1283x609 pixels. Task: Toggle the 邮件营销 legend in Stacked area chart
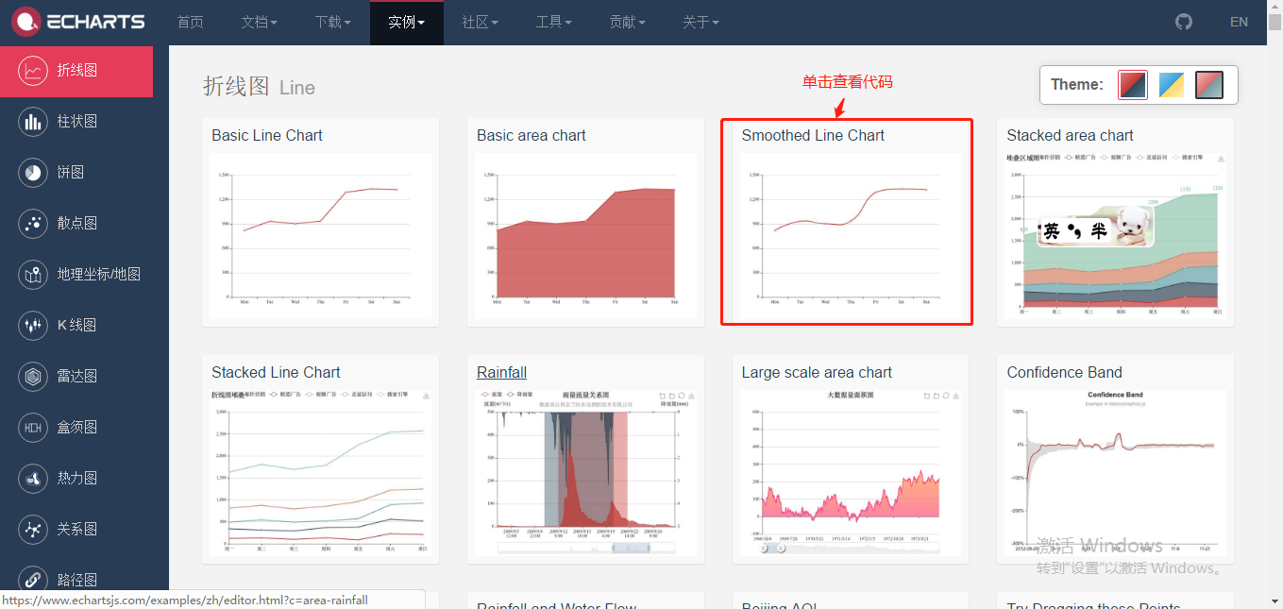pyautogui.click(x=1051, y=157)
